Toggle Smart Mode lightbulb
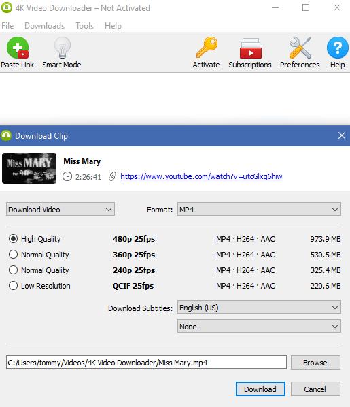This screenshot has width=350, height=407. click(x=63, y=48)
